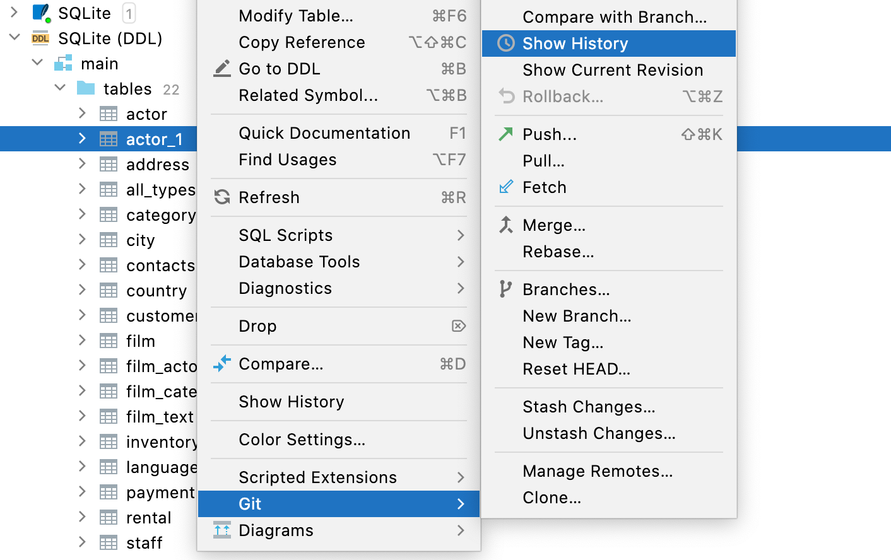Click the SQLite database connection icon
This screenshot has width=891, height=560.
point(40,13)
